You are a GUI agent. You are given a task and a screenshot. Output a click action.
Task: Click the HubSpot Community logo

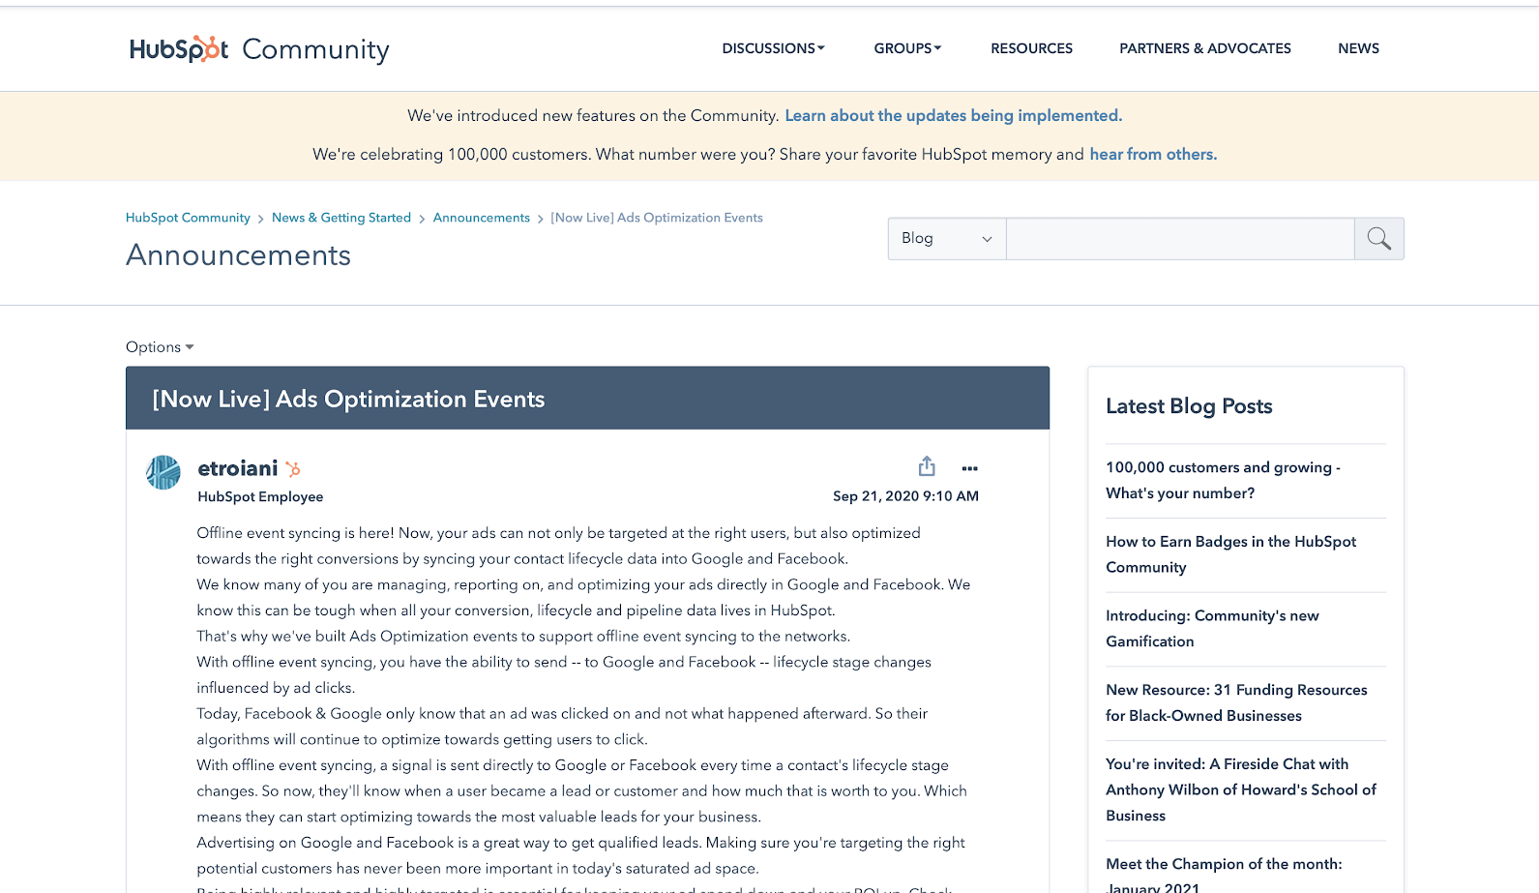259,48
